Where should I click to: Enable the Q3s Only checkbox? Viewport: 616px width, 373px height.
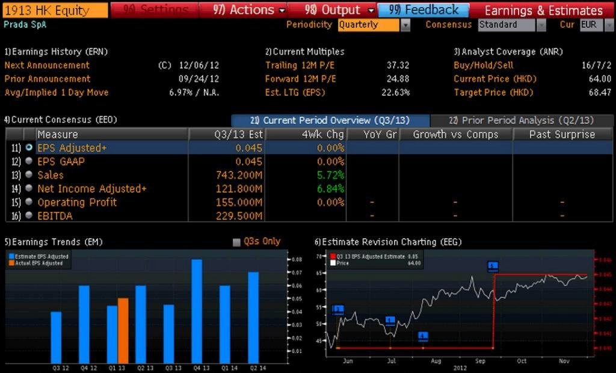click(236, 242)
